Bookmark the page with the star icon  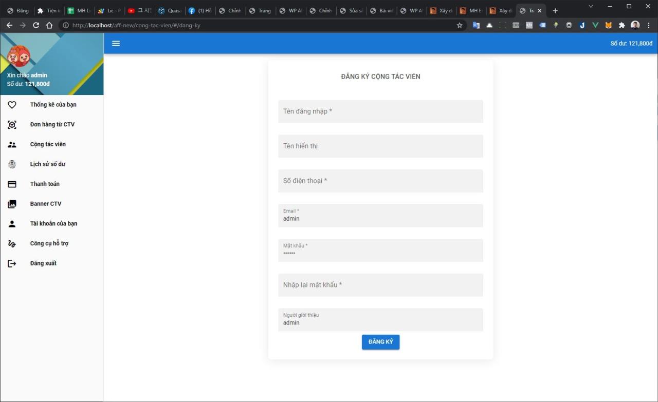(x=459, y=25)
